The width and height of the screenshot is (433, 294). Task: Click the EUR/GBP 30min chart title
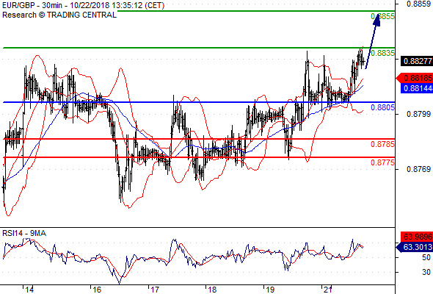coord(83,5)
